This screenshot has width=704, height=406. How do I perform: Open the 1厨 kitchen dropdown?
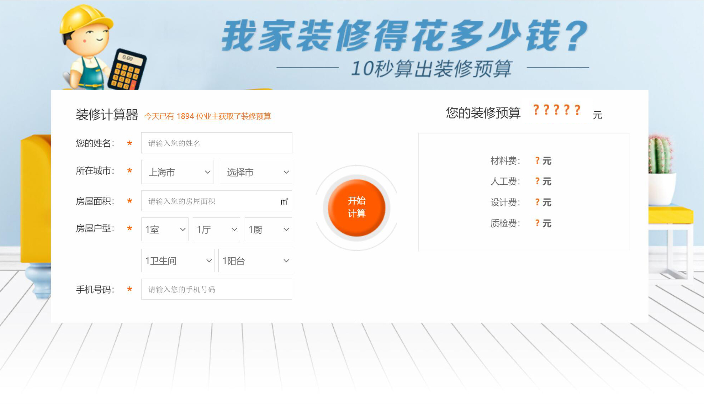click(268, 230)
